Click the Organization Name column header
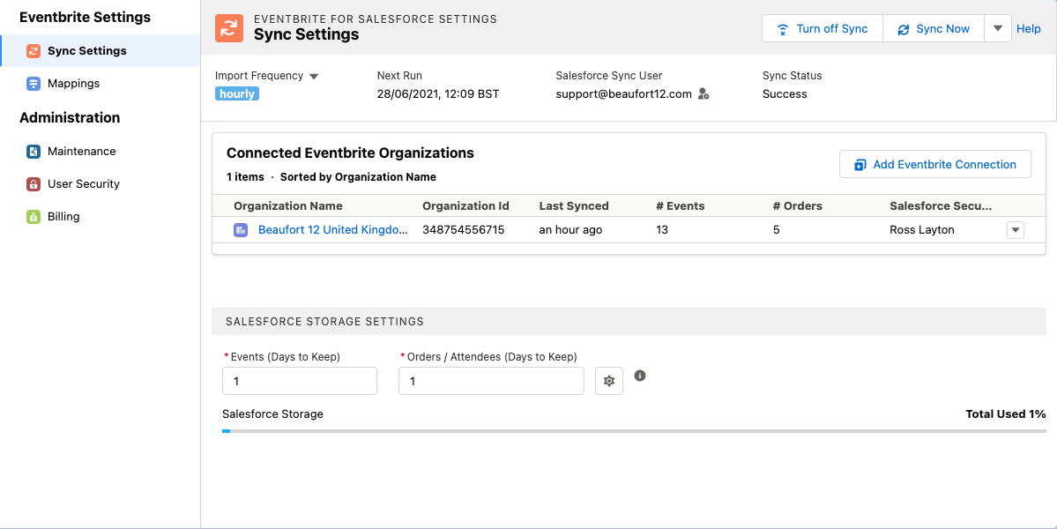Viewport: 1057px width, 529px height. point(288,206)
